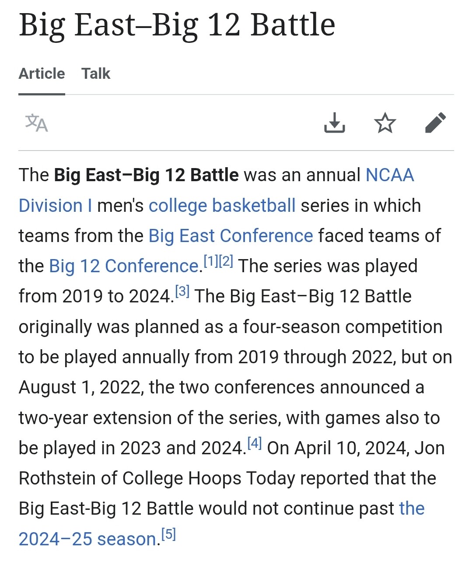This screenshot has width=472, height=565.
Task: Open the Big 12 Conference link
Action: click(x=124, y=266)
